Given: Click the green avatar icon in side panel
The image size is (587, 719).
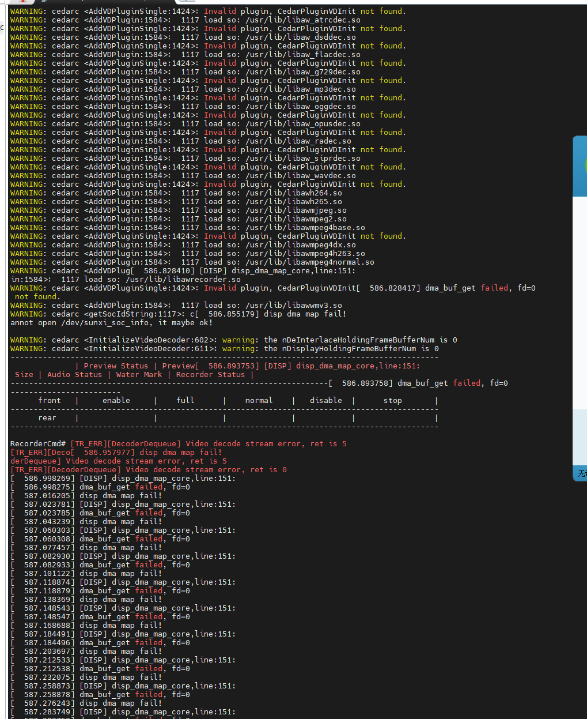Looking at the screenshot, I should point(584,167).
